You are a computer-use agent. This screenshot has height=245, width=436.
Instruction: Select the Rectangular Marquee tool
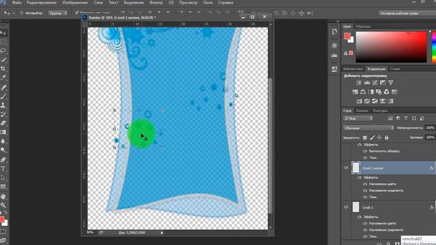(3, 42)
